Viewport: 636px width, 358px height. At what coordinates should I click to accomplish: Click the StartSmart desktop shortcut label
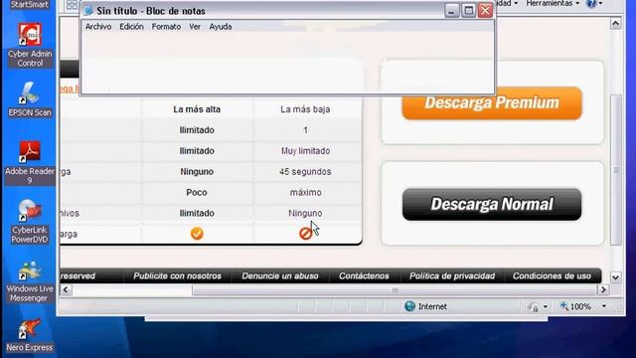click(x=30, y=4)
